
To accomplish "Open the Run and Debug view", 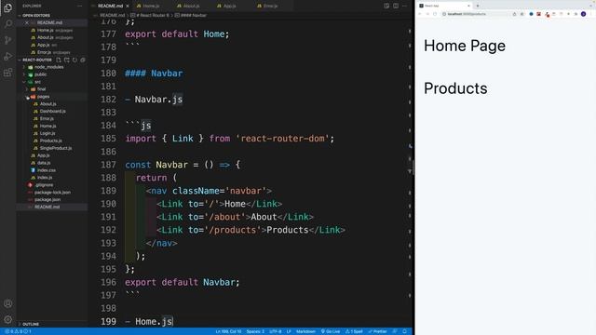I will [7, 56].
